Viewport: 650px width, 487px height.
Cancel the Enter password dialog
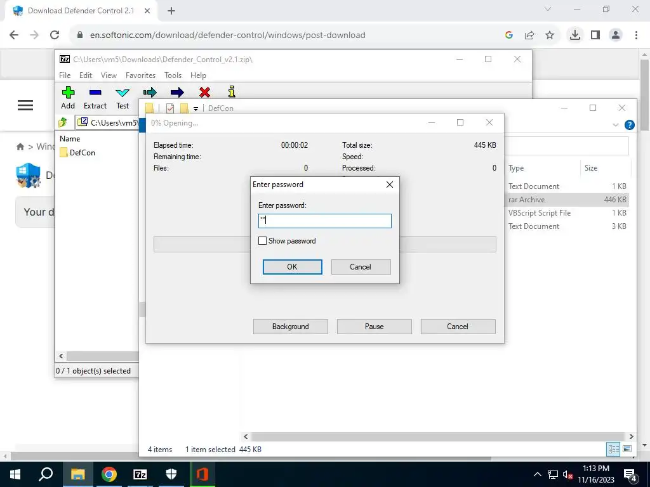(361, 267)
